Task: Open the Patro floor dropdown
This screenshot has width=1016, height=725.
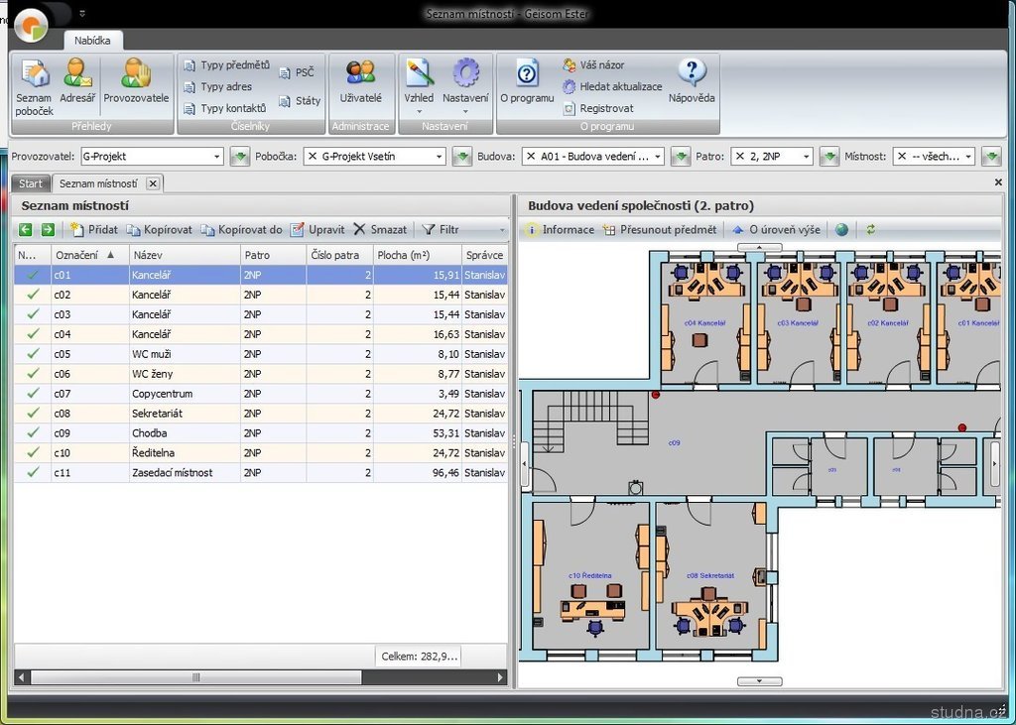Action: click(x=806, y=157)
